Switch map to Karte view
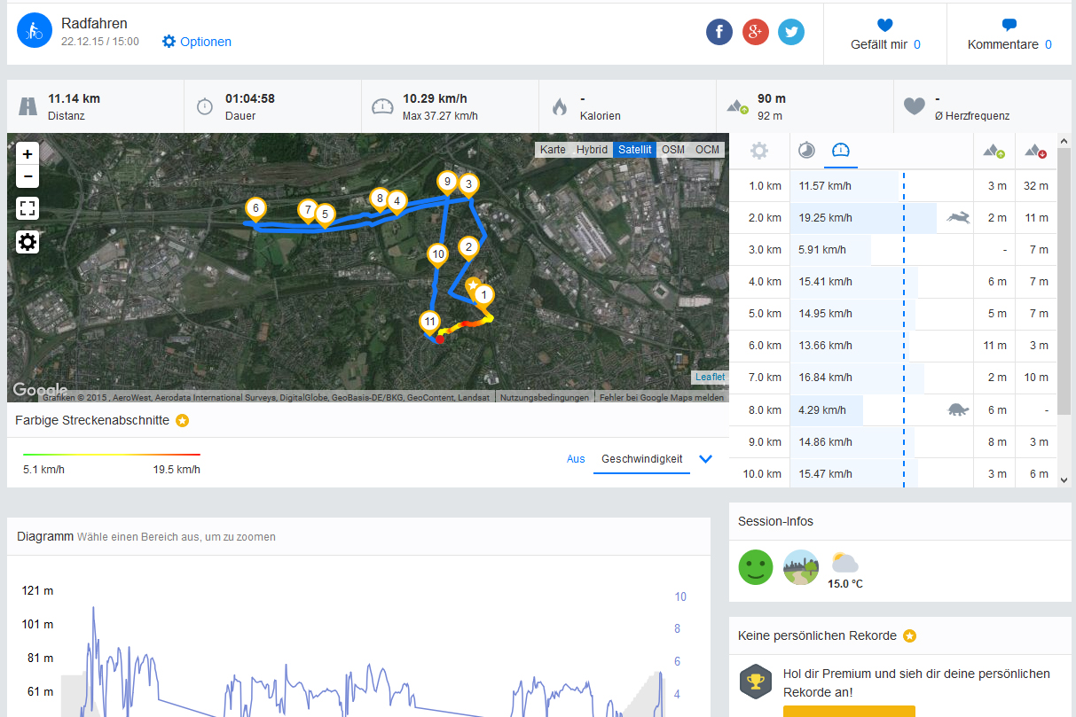The width and height of the screenshot is (1076, 717). (553, 150)
